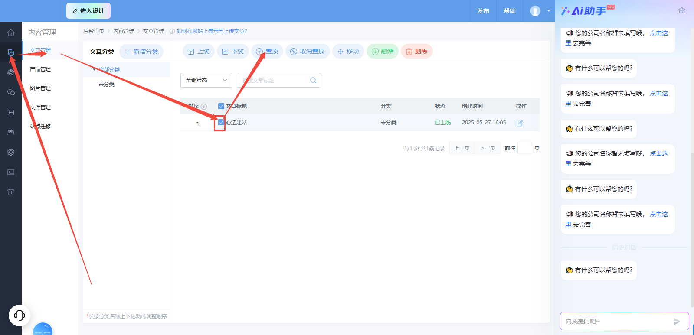Open 图片管理 in the side menu
The width and height of the screenshot is (694, 335).
(40, 88)
